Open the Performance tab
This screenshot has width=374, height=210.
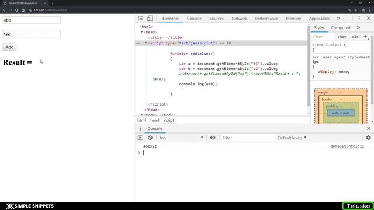tap(266, 19)
